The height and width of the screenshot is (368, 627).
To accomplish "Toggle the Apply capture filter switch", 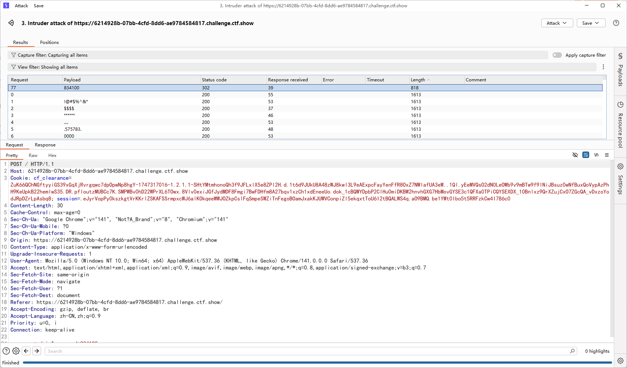I will [557, 55].
